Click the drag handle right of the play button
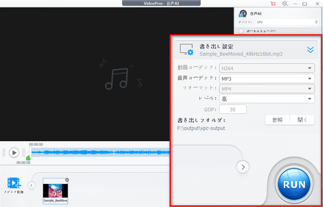Image resolution: width=323 pixels, height=207 pixels. click(24, 153)
